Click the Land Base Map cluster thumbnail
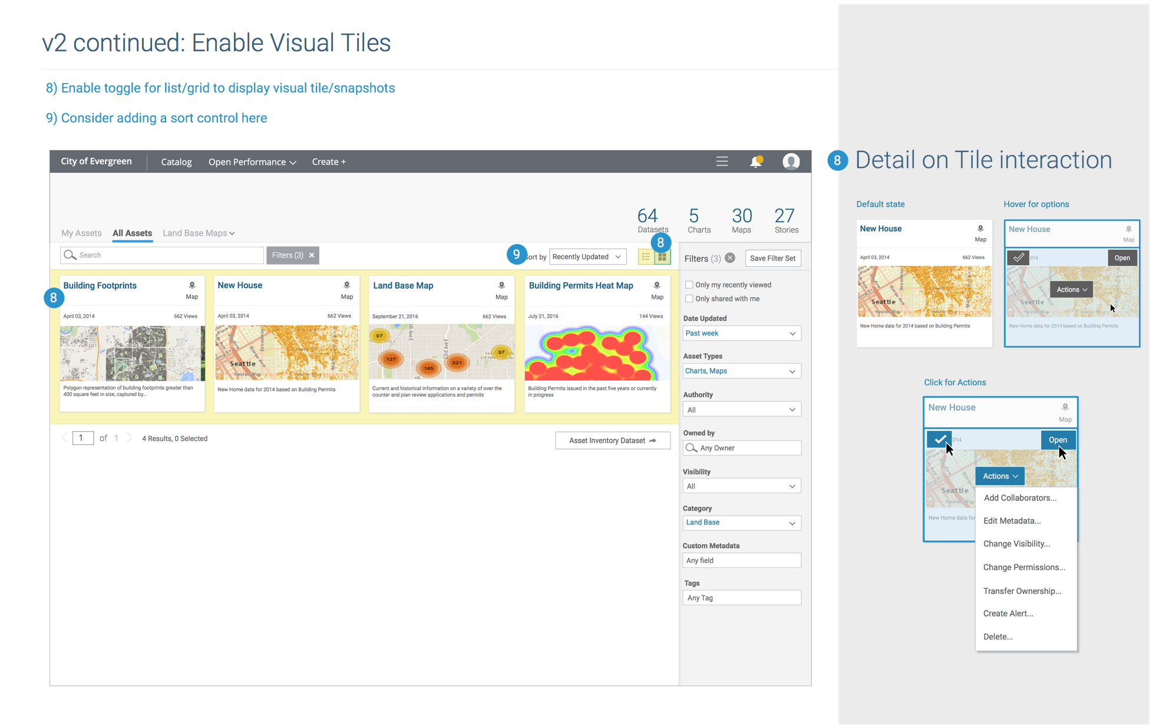1153x726 pixels. pyautogui.click(x=442, y=352)
